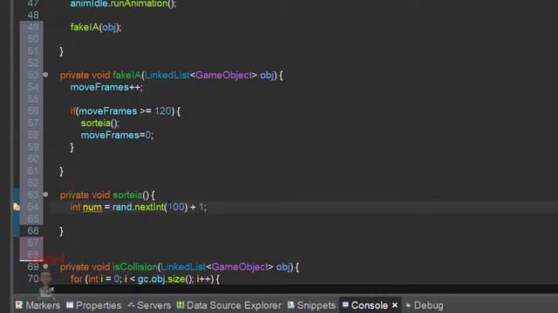The height and width of the screenshot is (313, 558).
Task: Click the warning icon on line 64
Action: 17,207
